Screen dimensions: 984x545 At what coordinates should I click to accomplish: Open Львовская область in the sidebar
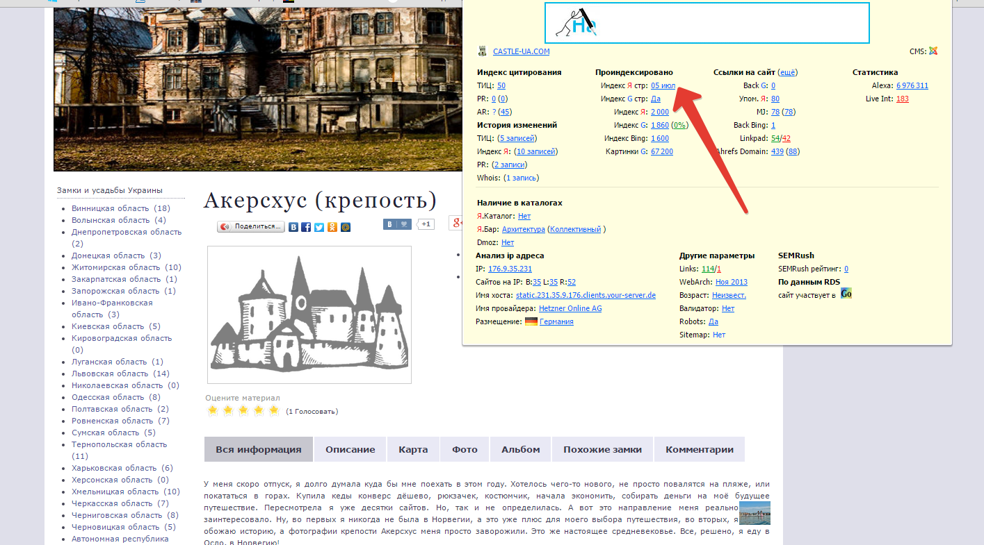[109, 374]
